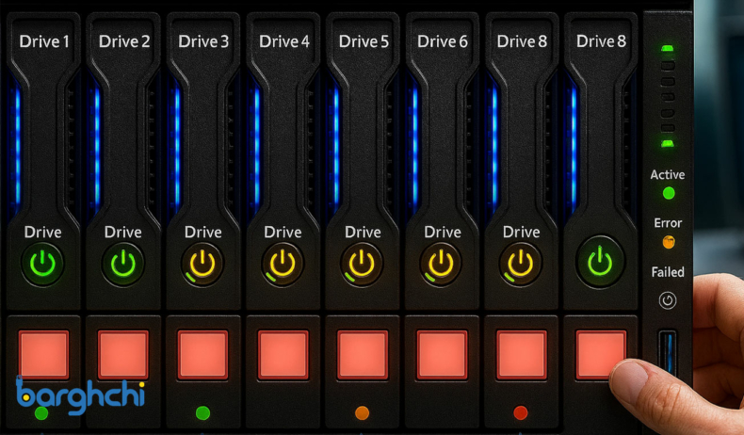Click the Drive 1 label

pyautogui.click(x=44, y=41)
